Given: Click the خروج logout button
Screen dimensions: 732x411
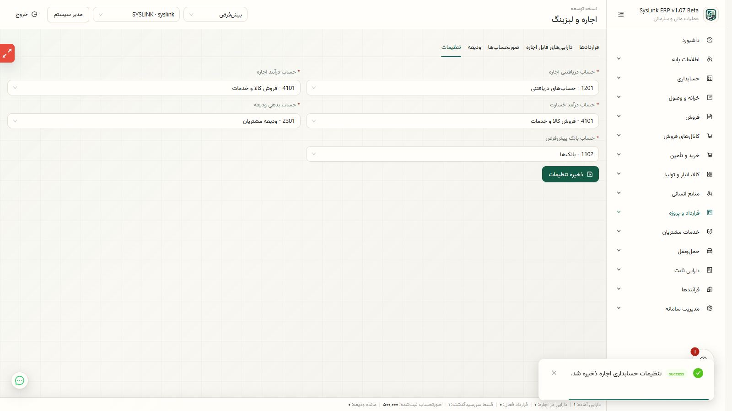Looking at the screenshot, I should coord(27,15).
